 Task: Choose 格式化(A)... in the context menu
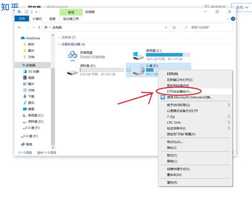(195, 142)
